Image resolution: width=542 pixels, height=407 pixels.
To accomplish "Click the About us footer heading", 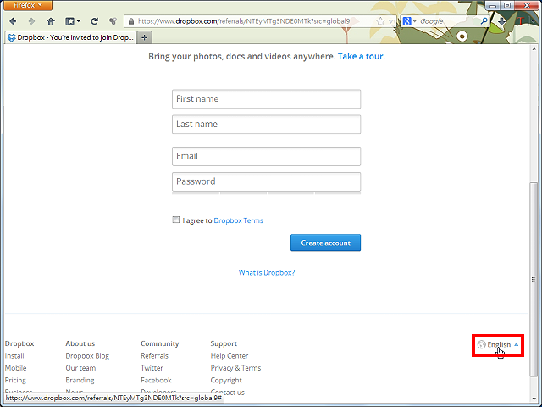I will point(80,343).
